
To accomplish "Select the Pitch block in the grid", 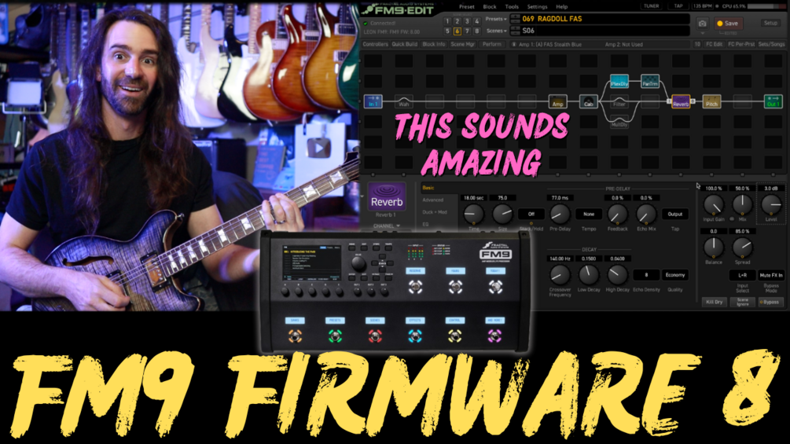I will point(711,101).
